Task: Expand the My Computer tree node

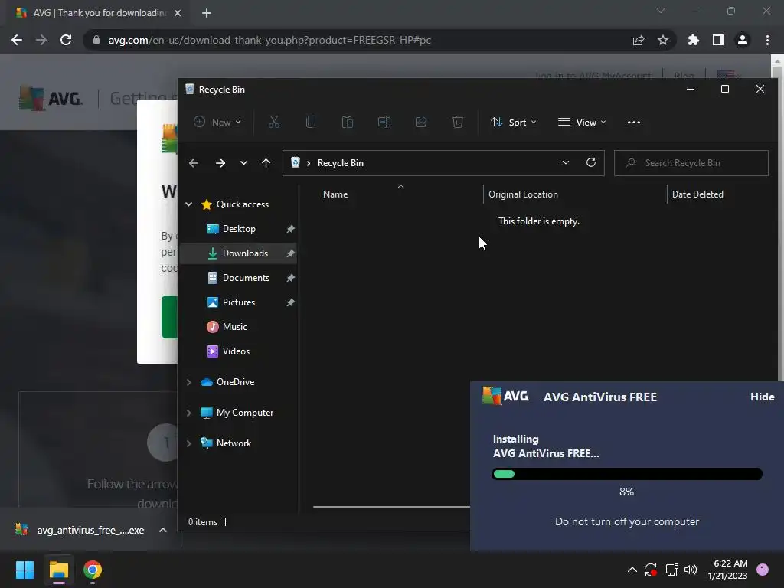Action: coord(189,413)
